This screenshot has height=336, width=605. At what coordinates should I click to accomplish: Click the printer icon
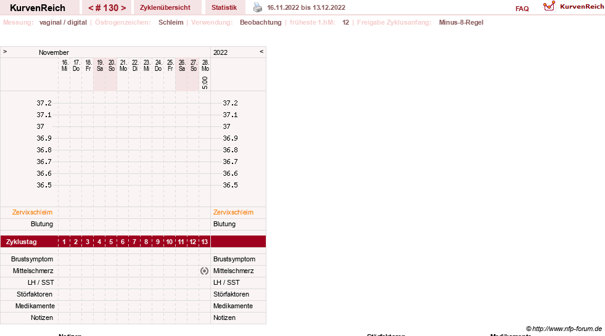coord(258,7)
